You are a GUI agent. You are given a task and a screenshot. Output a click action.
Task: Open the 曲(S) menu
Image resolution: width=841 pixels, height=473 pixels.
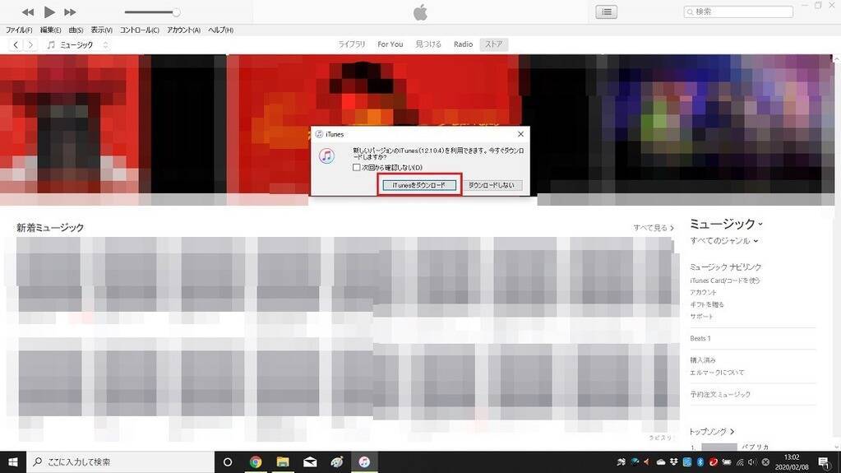tap(76, 30)
